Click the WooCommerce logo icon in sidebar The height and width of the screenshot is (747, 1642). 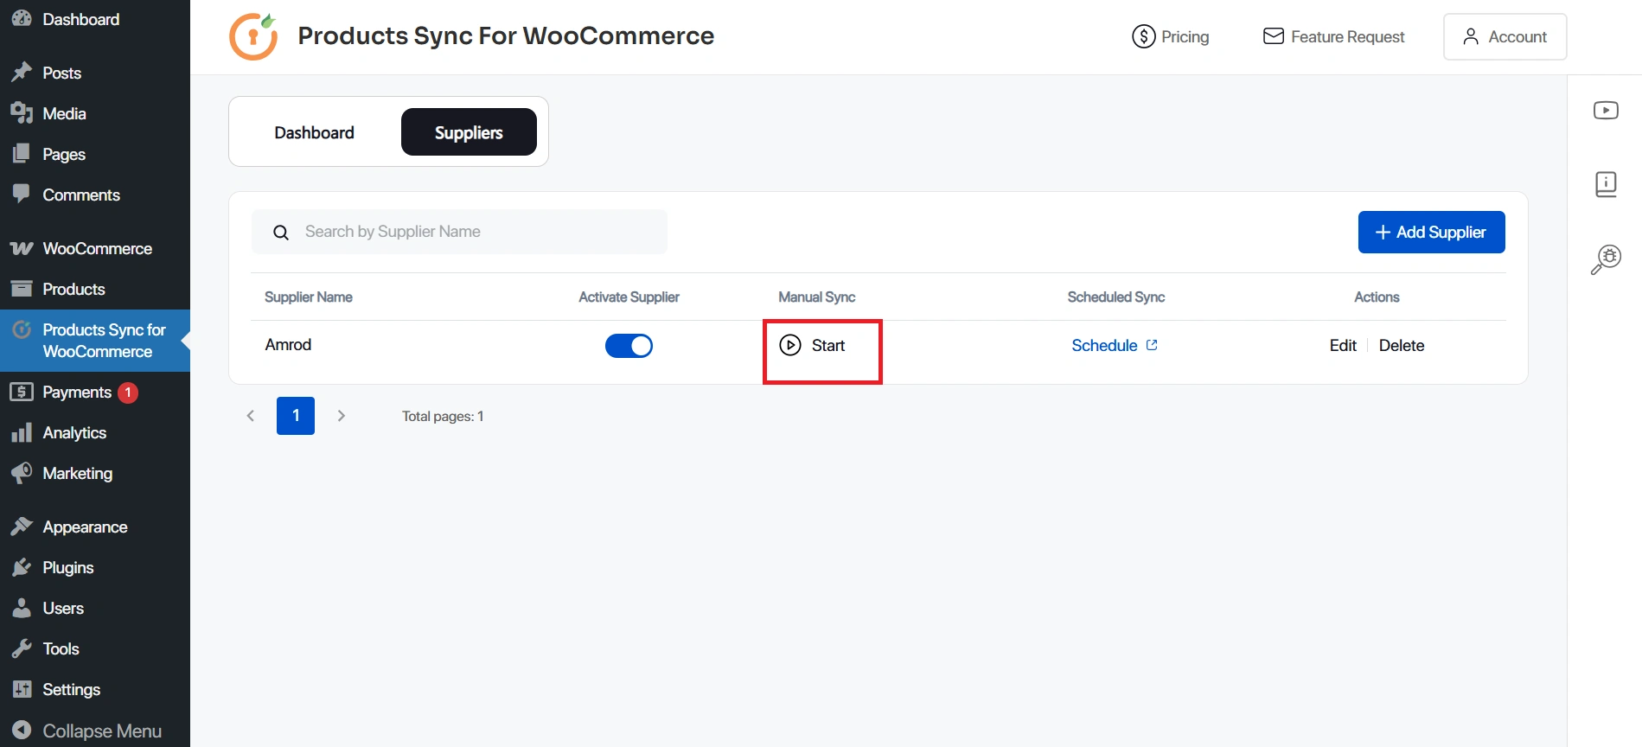pyautogui.click(x=22, y=248)
